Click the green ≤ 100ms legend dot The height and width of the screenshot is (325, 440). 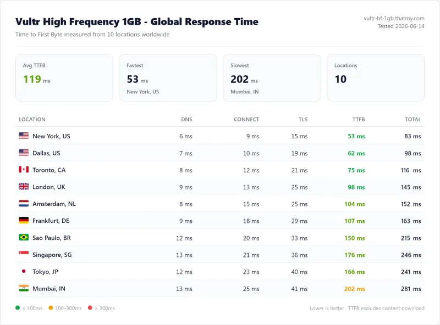point(18,308)
